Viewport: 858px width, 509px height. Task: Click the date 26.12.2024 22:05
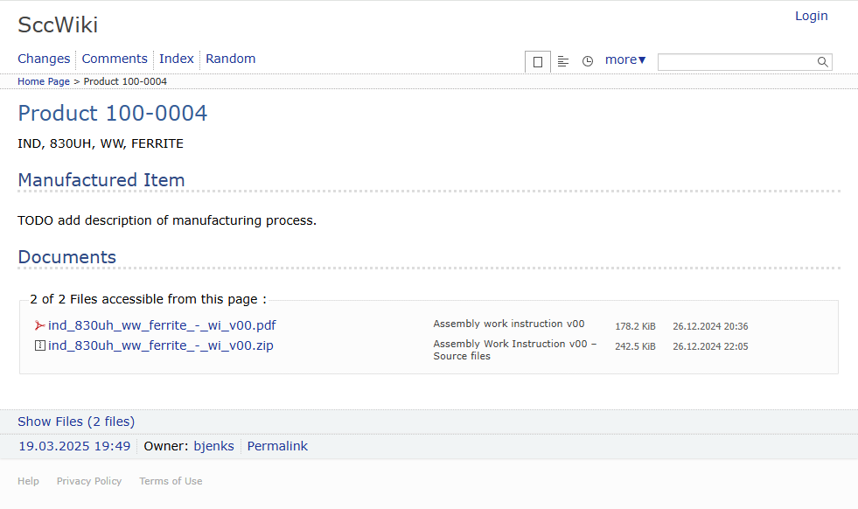click(710, 346)
